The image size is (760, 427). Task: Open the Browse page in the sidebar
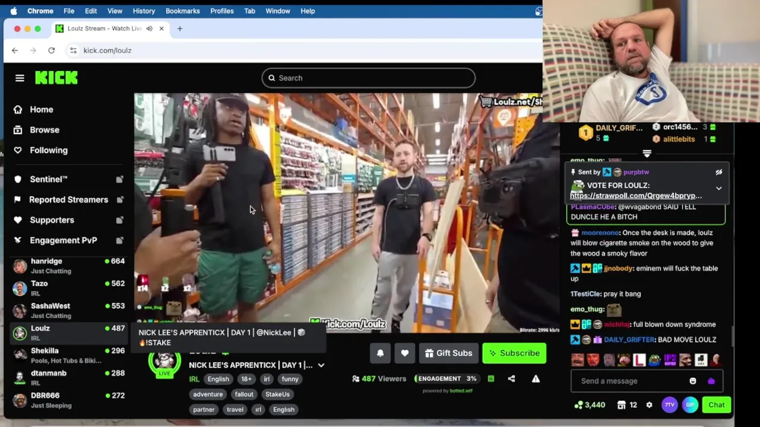(x=37, y=130)
